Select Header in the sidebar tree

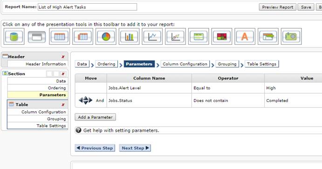coord(16,57)
